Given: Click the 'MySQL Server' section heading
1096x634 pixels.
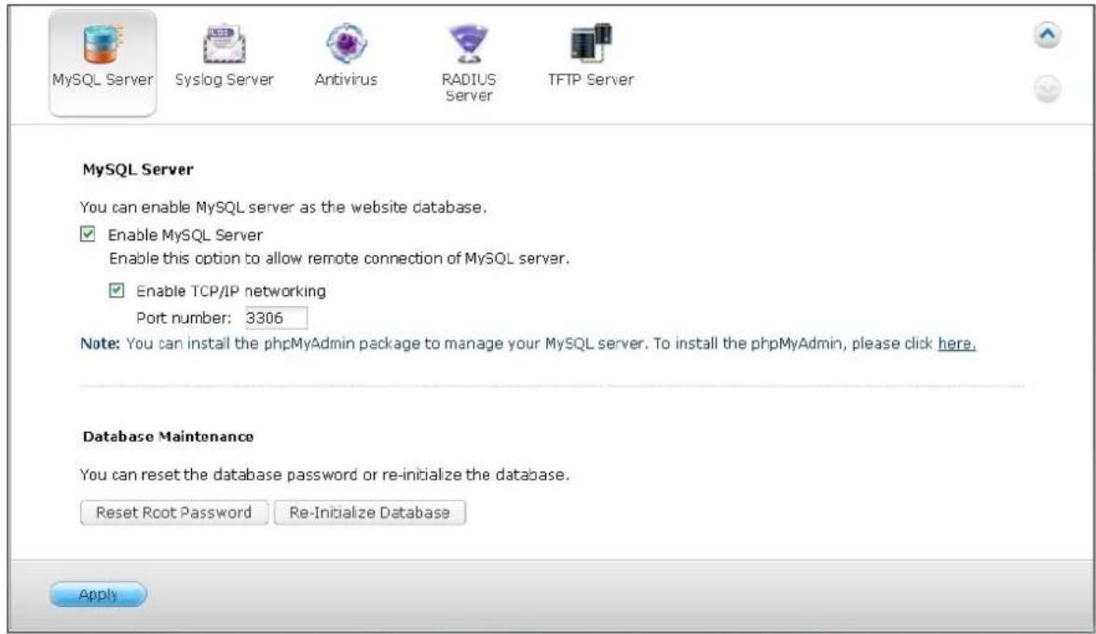Looking at the screenshot, I should [x=138, y=169].
